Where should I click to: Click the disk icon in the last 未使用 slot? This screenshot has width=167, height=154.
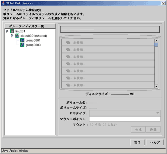pos(68,85)
